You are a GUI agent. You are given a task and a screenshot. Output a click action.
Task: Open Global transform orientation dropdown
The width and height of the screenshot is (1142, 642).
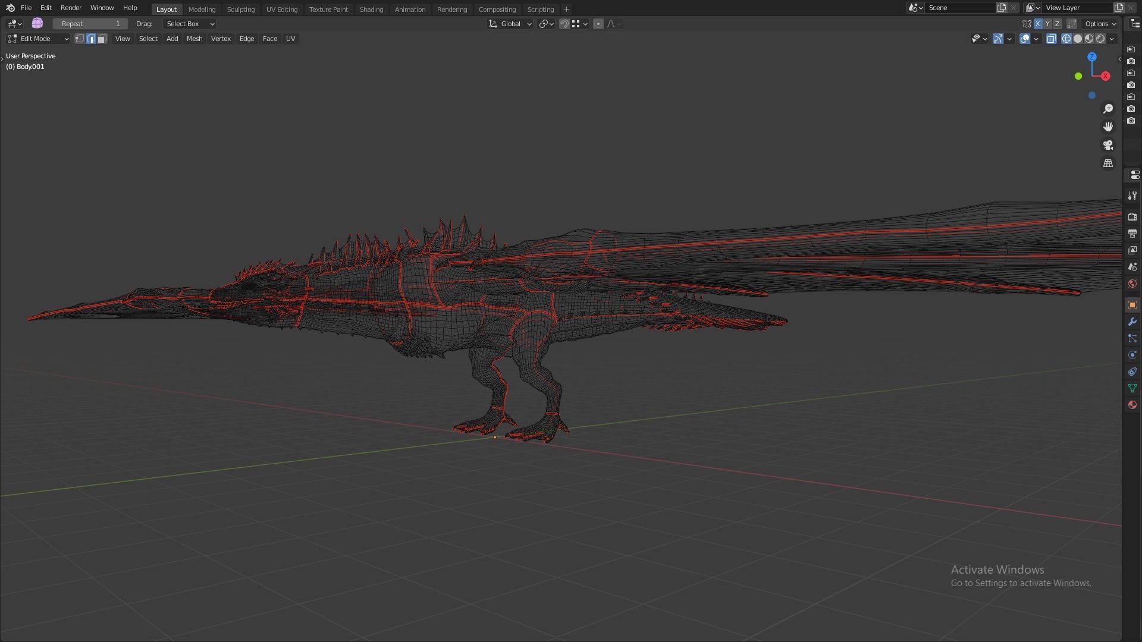510,24
